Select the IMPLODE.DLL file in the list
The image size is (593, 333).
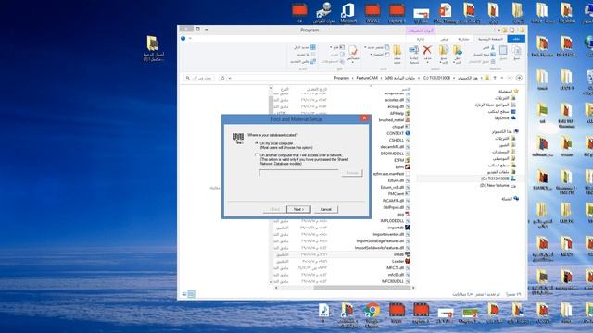click(x=396, y=220)
